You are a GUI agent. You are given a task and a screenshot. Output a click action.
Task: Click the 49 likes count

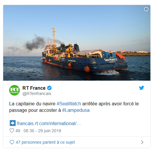pyautogui.click(x=18, y=131)
